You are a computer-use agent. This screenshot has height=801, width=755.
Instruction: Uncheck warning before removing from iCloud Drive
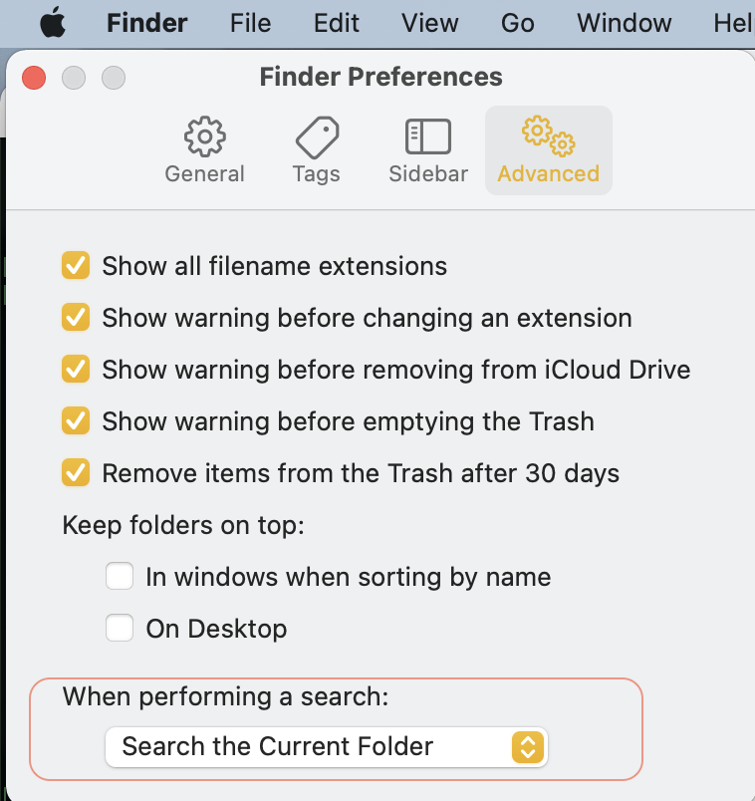pyautogui.click(x=76, y=370)
